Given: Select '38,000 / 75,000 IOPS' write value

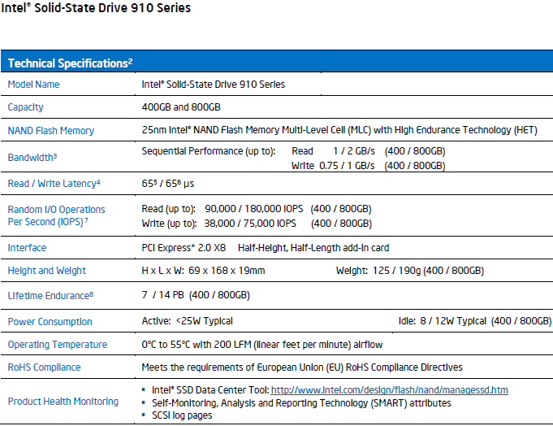Looking at the screenshot, I should pos(249,224).
